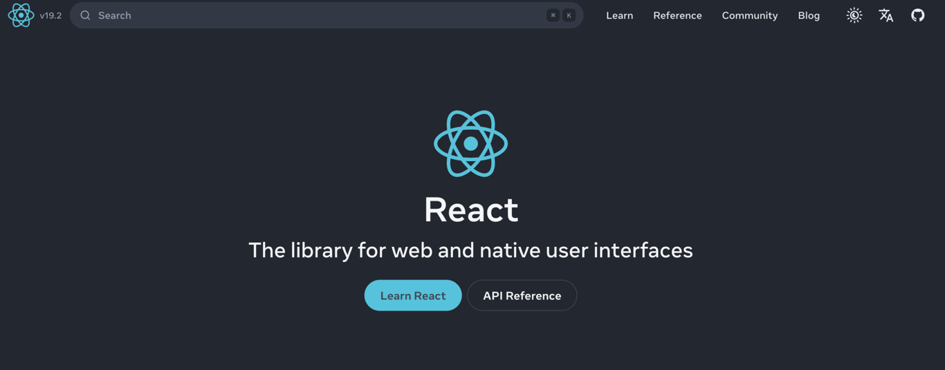The image size is (945, 370).
Task: Click the library tagline text
Action: pyautogui.click(x=471, y=250)
